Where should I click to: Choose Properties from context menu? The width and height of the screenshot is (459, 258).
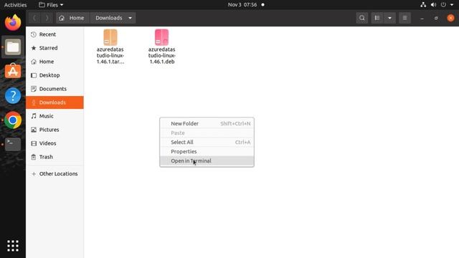coord(207,151)
